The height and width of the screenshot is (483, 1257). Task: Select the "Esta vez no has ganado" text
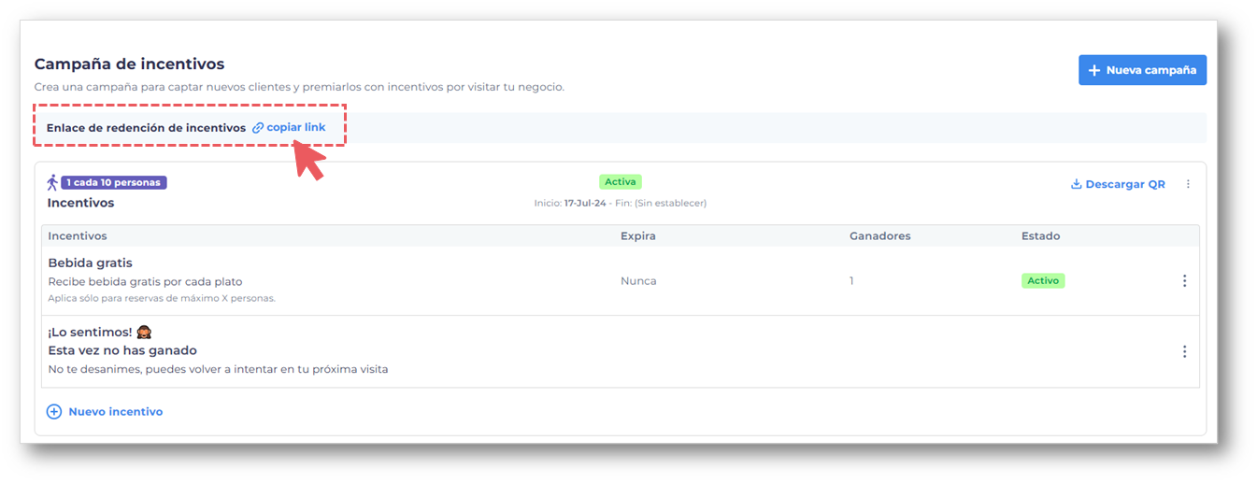(122, 350)
